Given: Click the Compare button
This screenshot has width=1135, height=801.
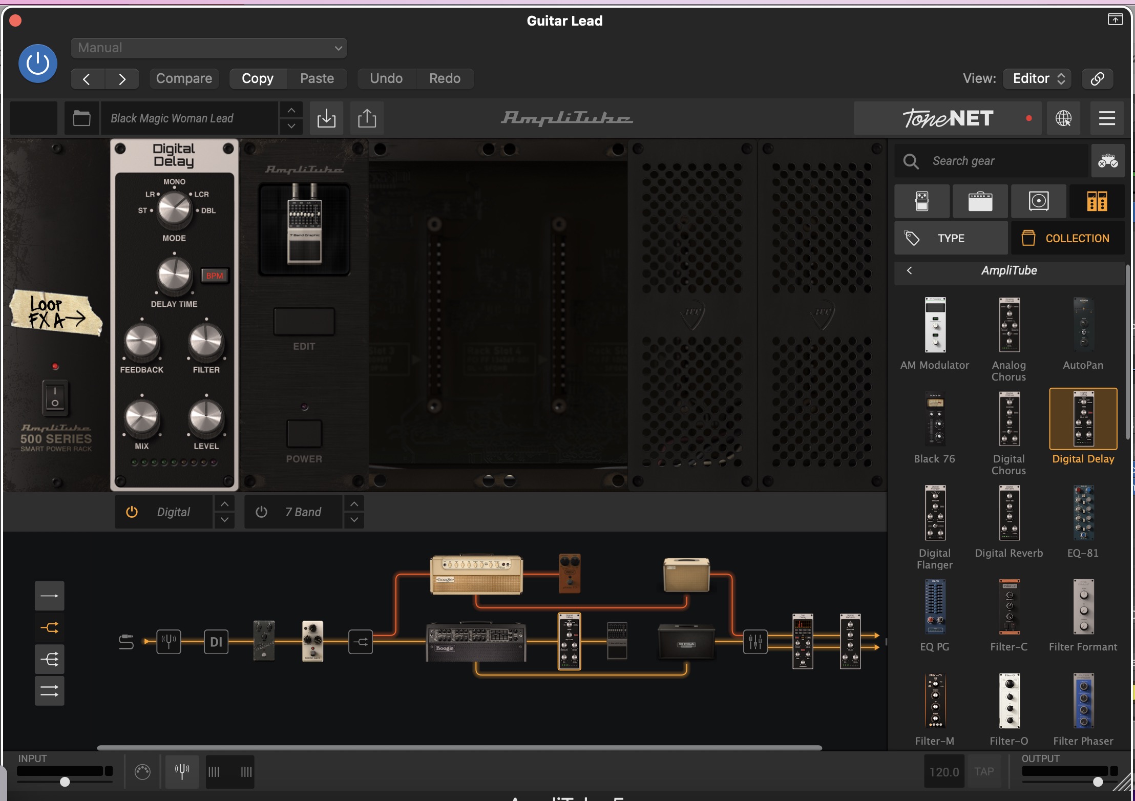Looking at the screenshot, I should tap(184, 78).
